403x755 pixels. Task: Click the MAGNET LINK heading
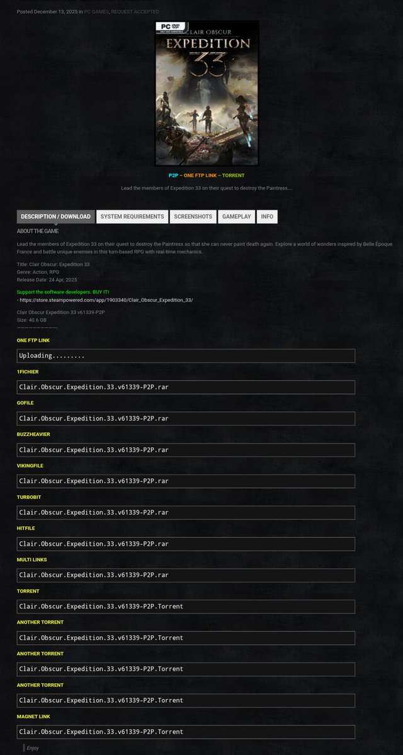(33, 716)
